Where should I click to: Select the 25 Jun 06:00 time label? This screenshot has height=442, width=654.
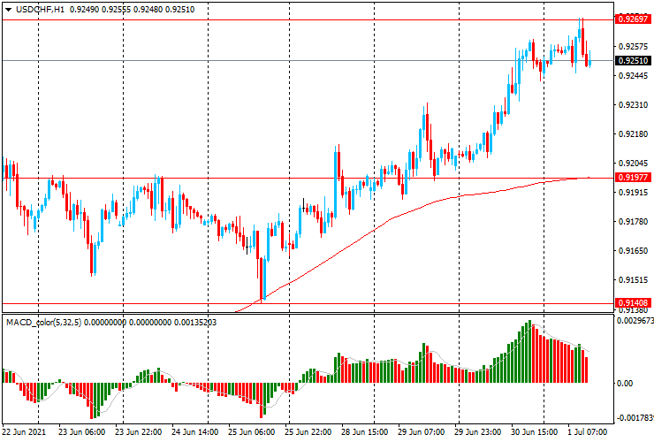[252, 431]
